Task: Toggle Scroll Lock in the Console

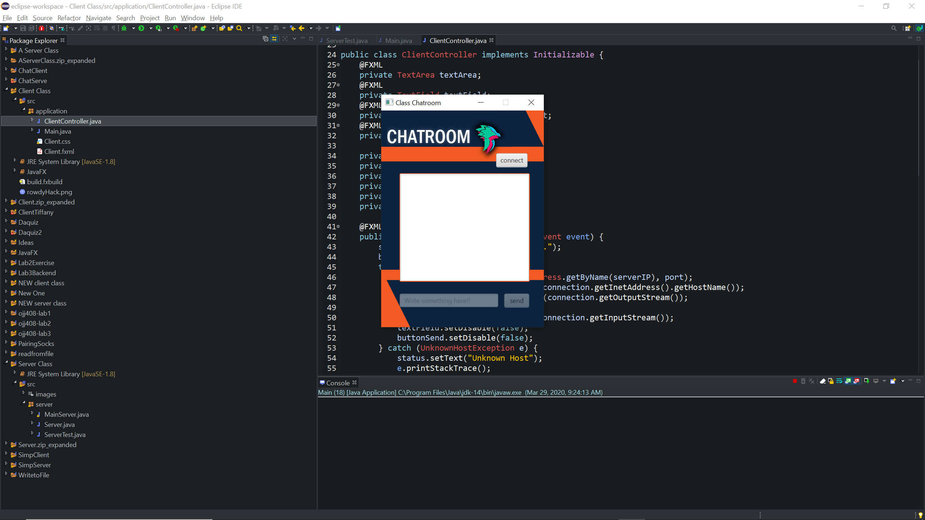Action: (831, 381)
